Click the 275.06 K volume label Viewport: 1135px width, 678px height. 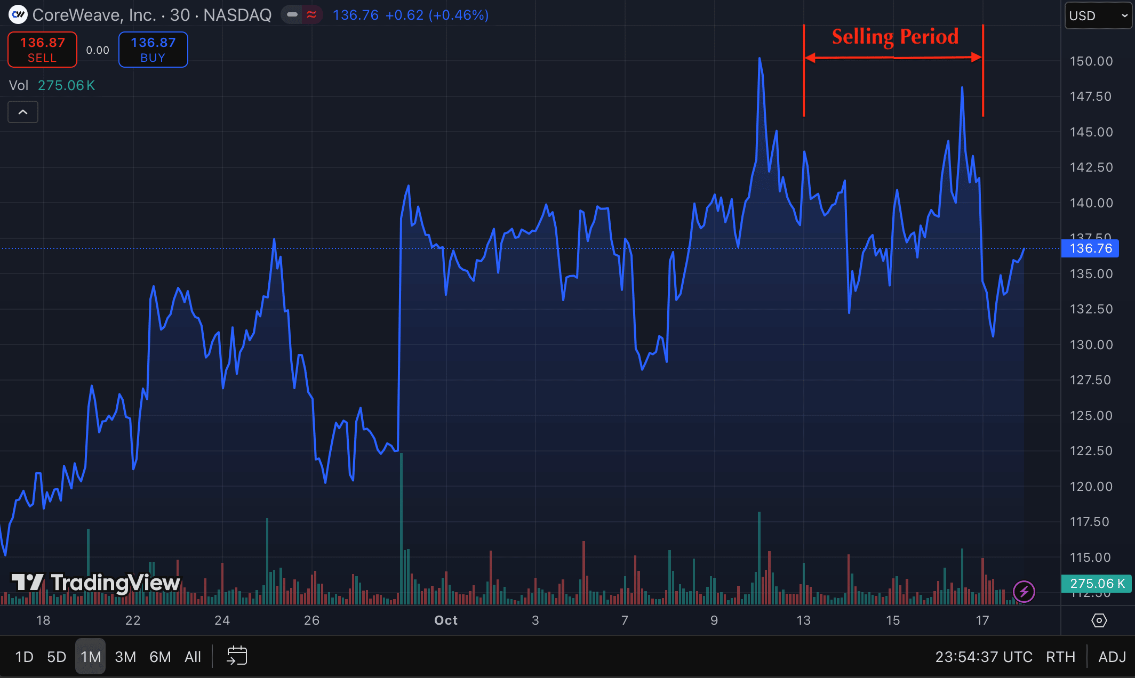[x=1097, y=584]
